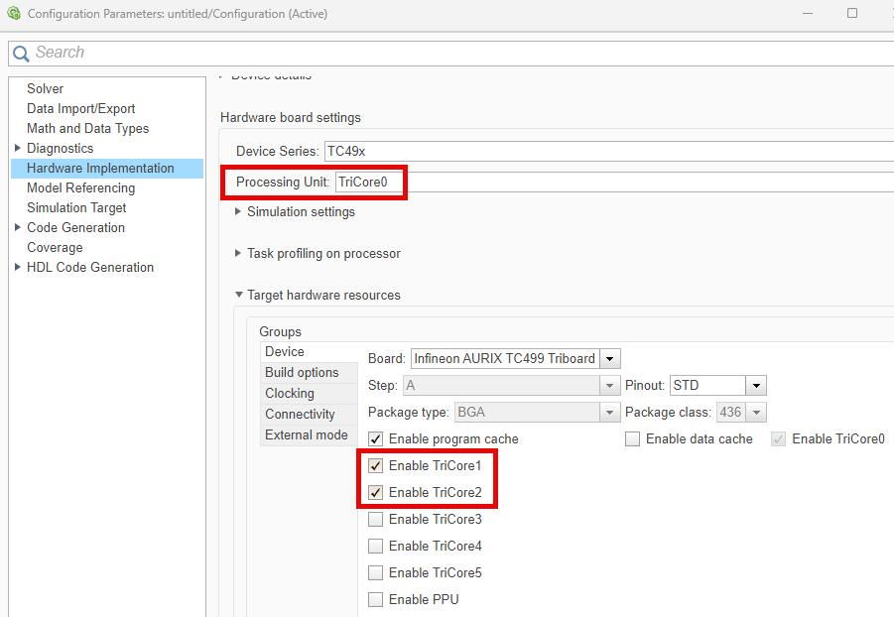
Task: Expand the Code Generation tree node
Action: (x=18, y=227)
